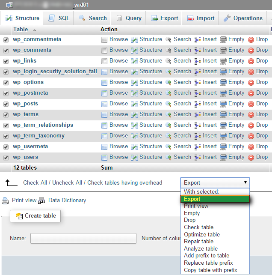272x275 pixels.
Task: Open the Operations tab
Action: click(x=243, y=18)
